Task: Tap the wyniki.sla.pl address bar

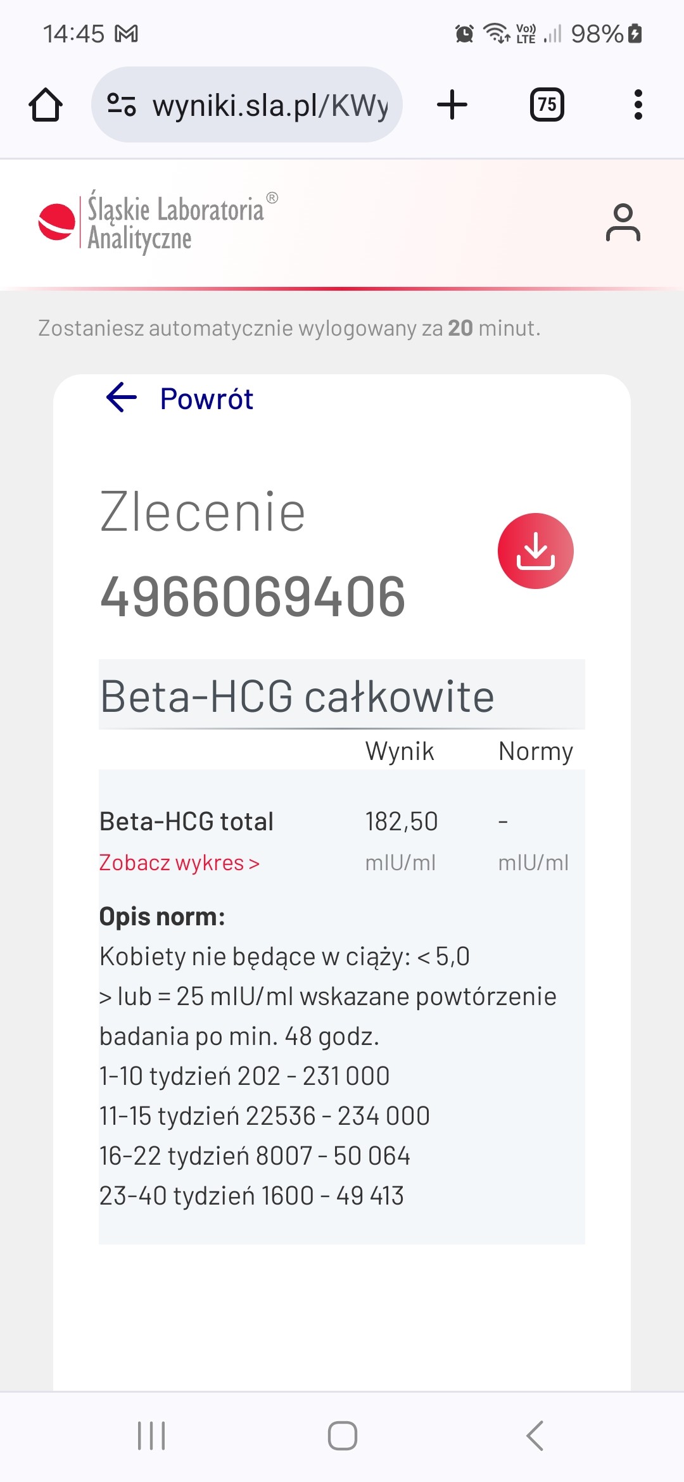Action: coord(269,105)
